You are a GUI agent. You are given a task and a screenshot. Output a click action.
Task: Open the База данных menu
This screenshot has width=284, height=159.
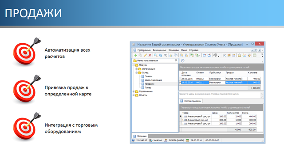point(159,50)
